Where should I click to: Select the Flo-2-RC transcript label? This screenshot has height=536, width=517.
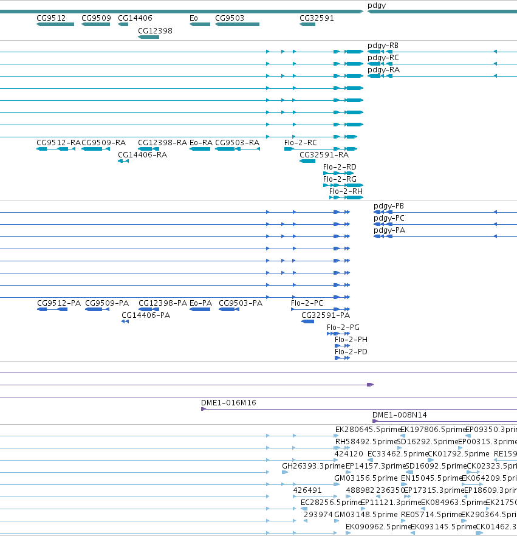pos(300,143)
